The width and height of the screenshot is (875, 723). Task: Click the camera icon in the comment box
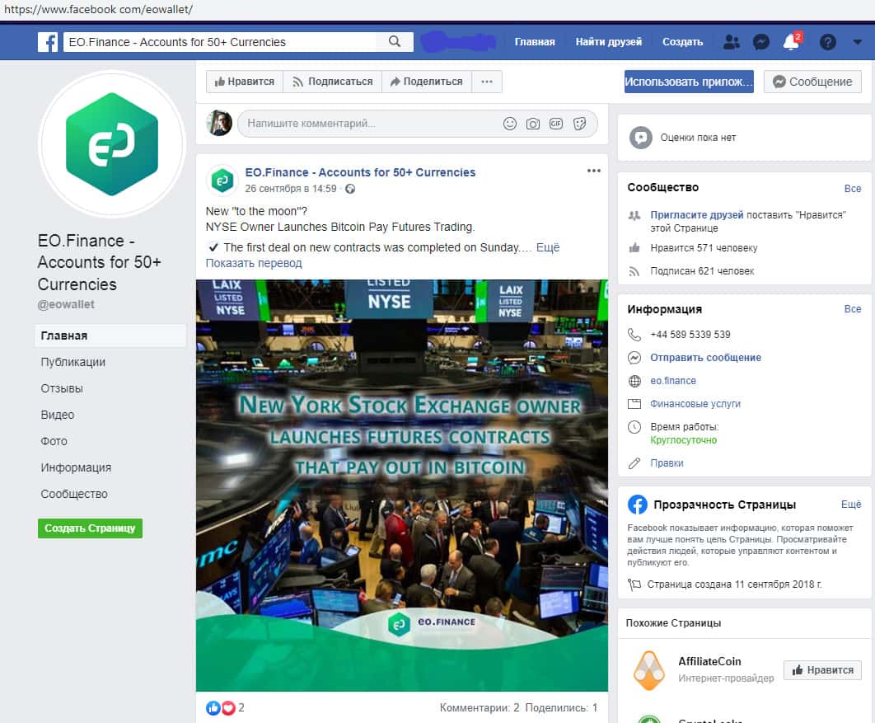tap(533, 124)
